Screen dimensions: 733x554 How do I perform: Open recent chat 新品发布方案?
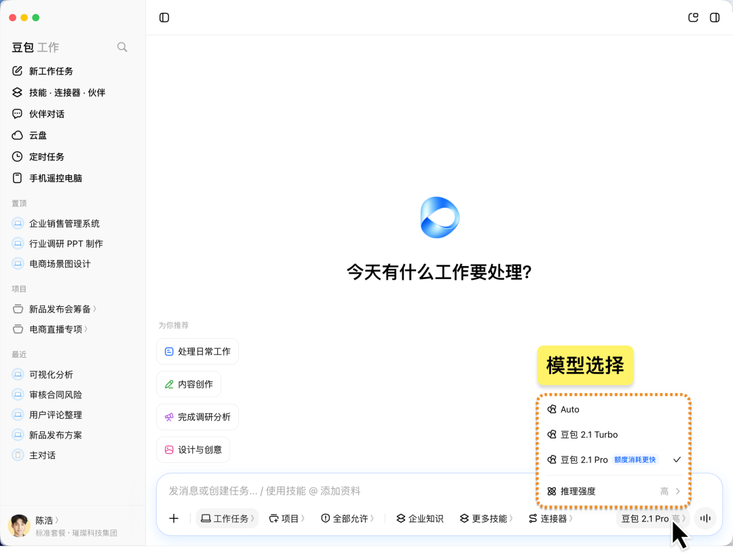tap(47, 435)
